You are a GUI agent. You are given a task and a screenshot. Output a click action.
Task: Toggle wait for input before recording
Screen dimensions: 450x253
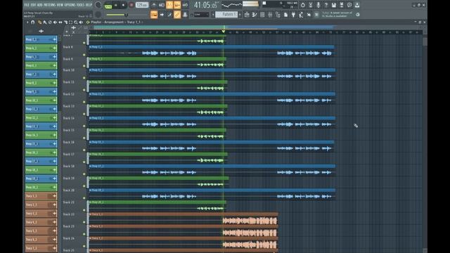162,5
